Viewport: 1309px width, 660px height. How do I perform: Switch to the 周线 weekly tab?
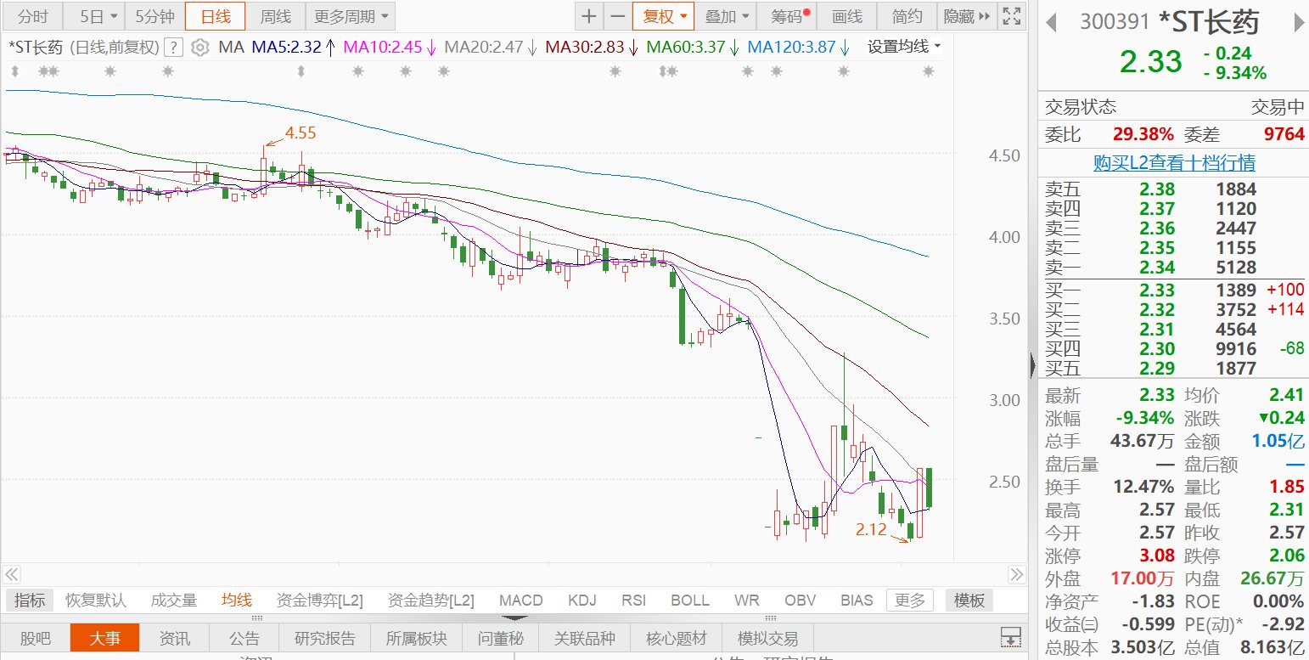coord(275,16)
